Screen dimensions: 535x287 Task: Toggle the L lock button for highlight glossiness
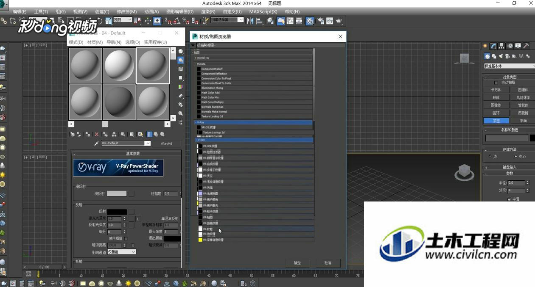coord(137,219)
